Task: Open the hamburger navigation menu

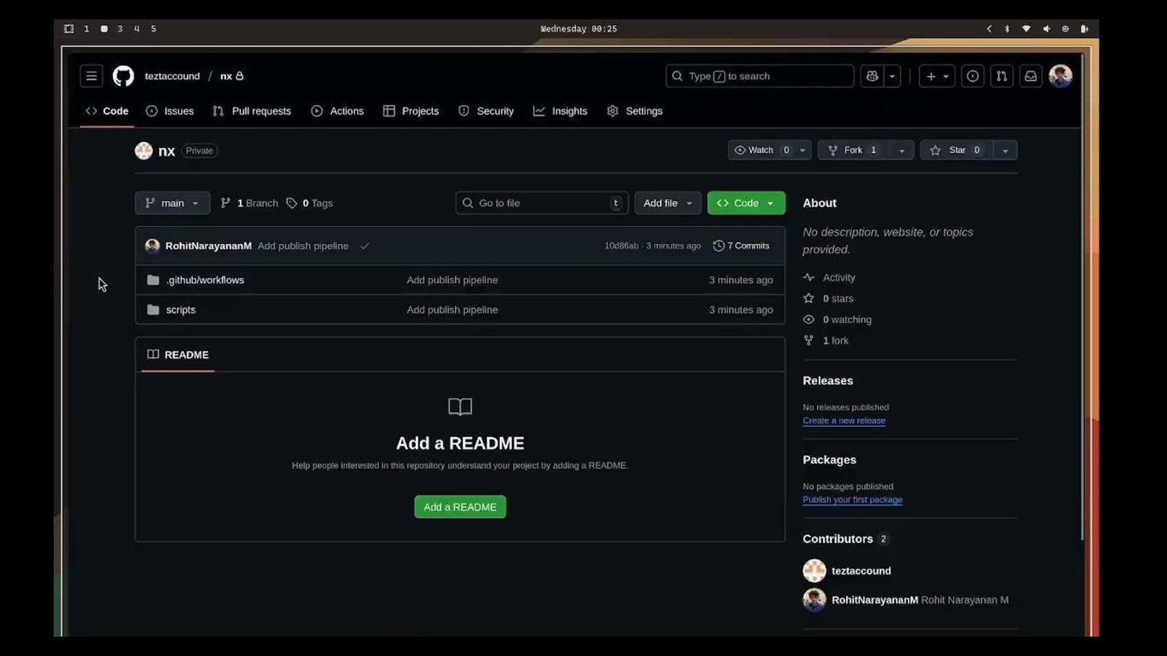Action: 91,76
